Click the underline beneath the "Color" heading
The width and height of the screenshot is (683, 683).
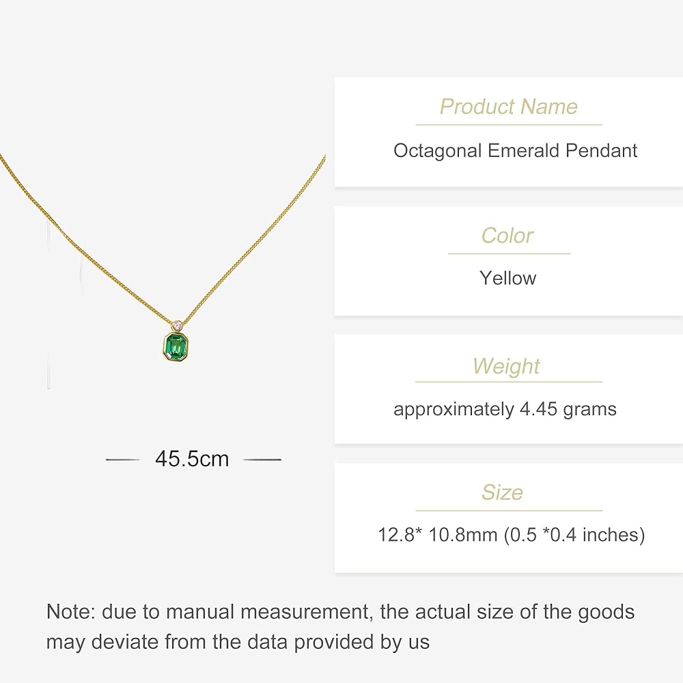coord(509,254)
